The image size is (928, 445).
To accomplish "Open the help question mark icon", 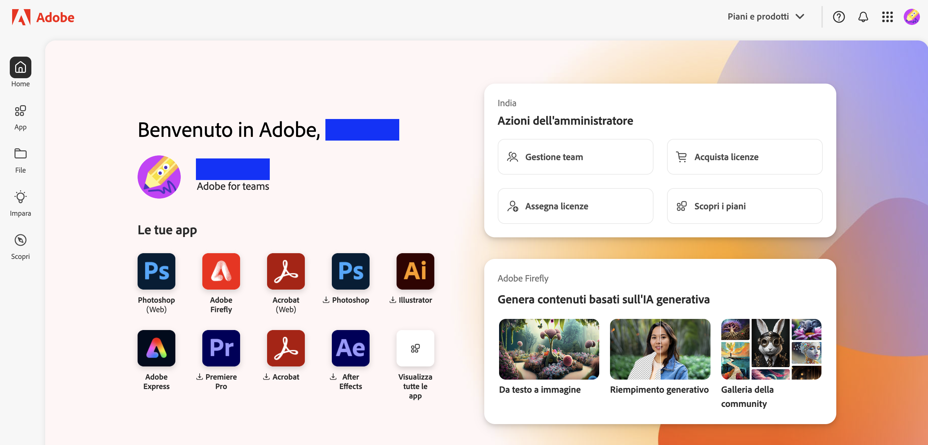I will 839,17.
